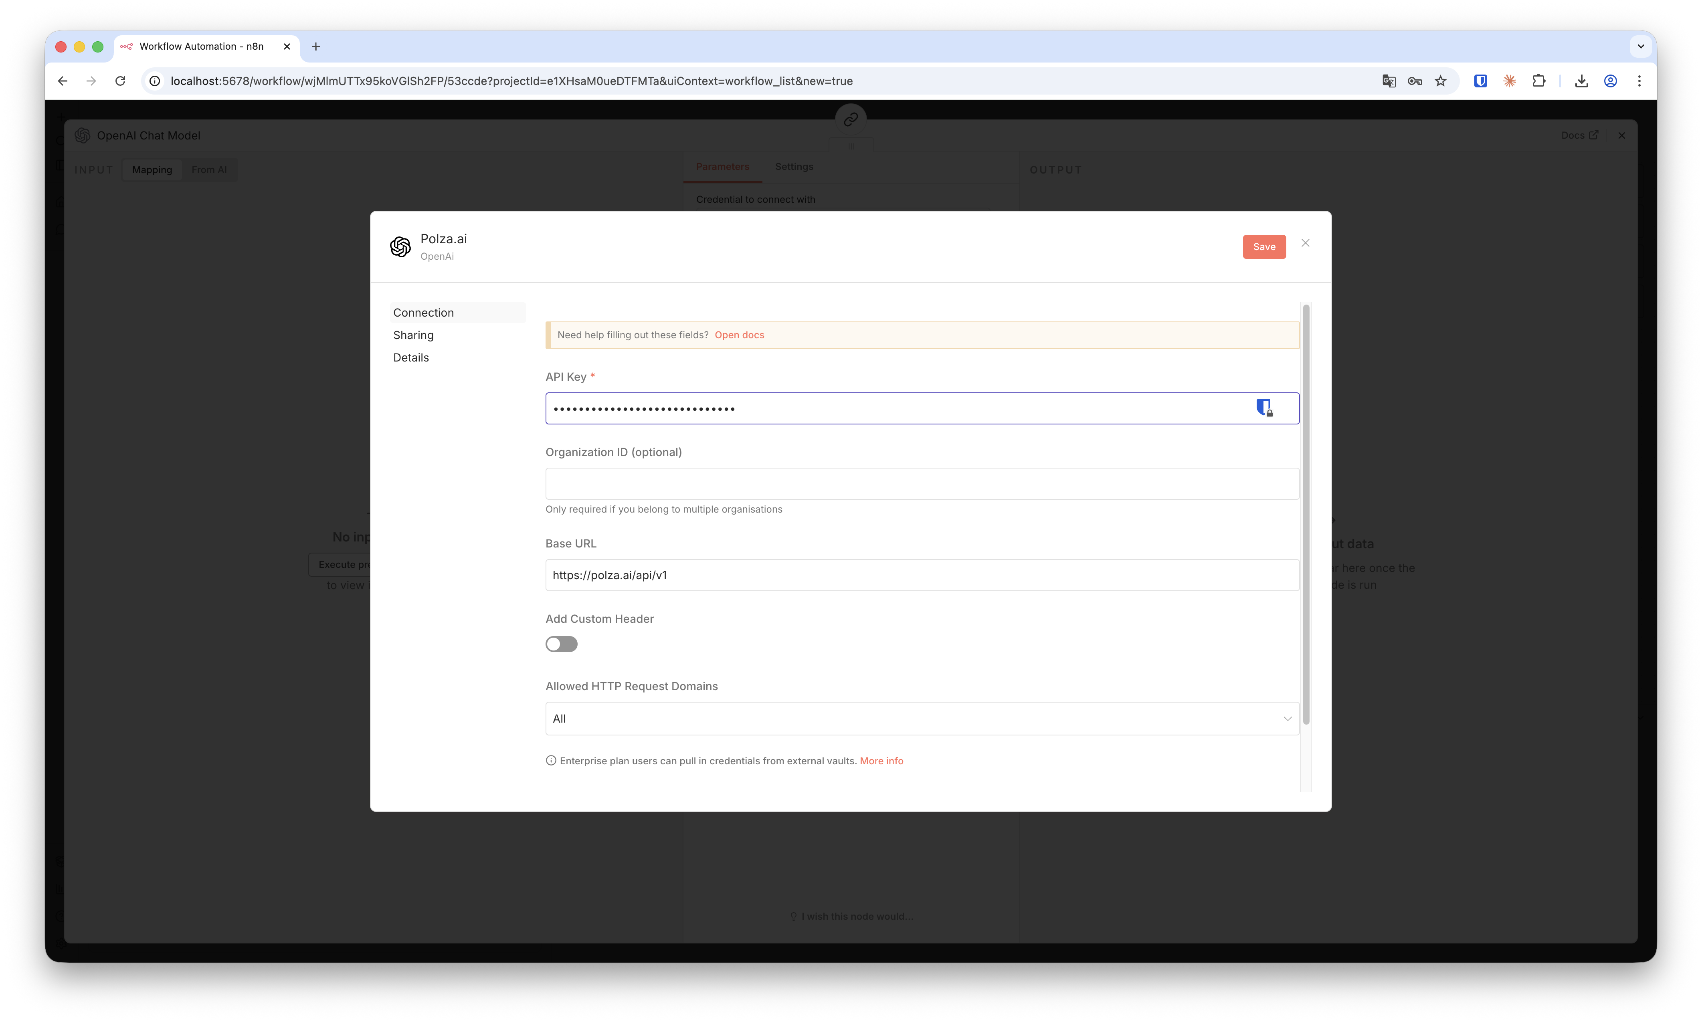The width and height of the screenshot is (1702, 1022).
Task: Expand the tab search dropdown
Action: (x=1641, y=47)
